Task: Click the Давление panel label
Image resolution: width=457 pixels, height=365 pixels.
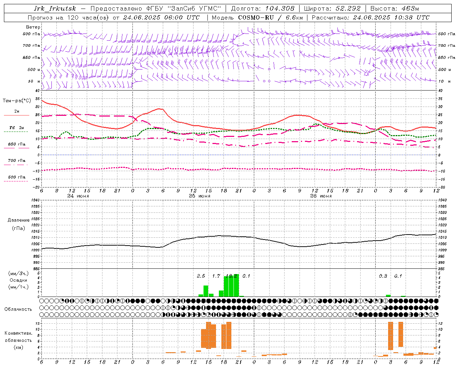Action: (x=19, y=220)
